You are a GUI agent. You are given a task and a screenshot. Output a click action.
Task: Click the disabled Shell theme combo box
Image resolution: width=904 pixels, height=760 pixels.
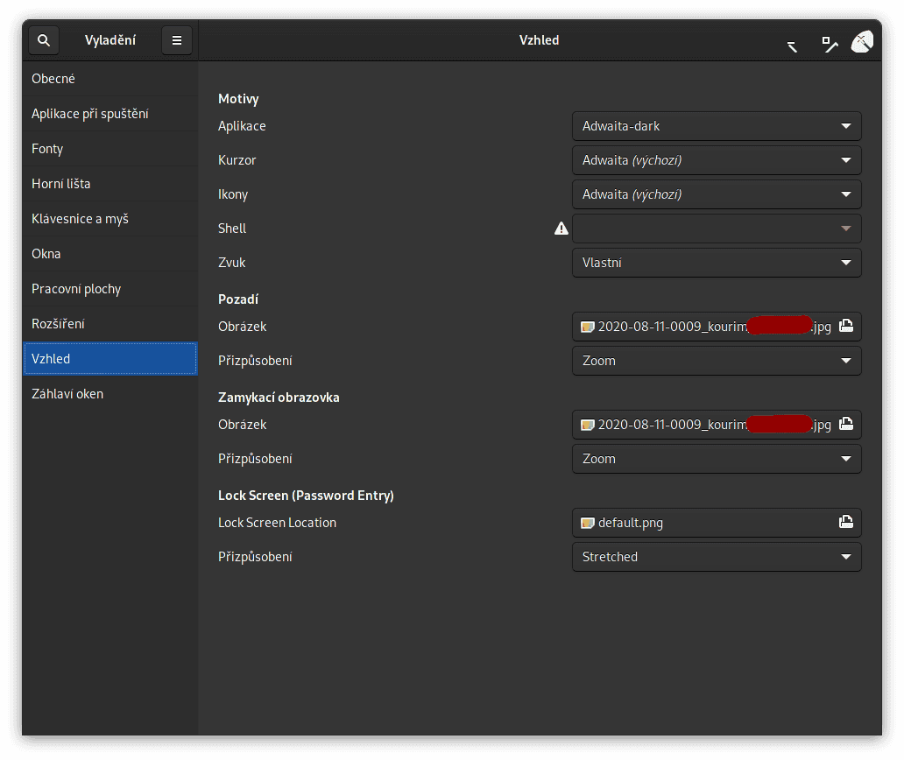[x=717, y=229]
